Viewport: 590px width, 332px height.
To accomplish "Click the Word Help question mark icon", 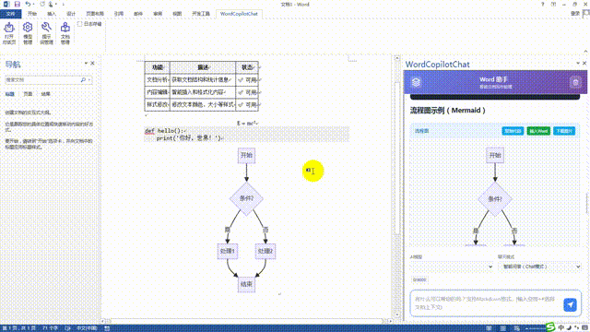I will point(542,4).
